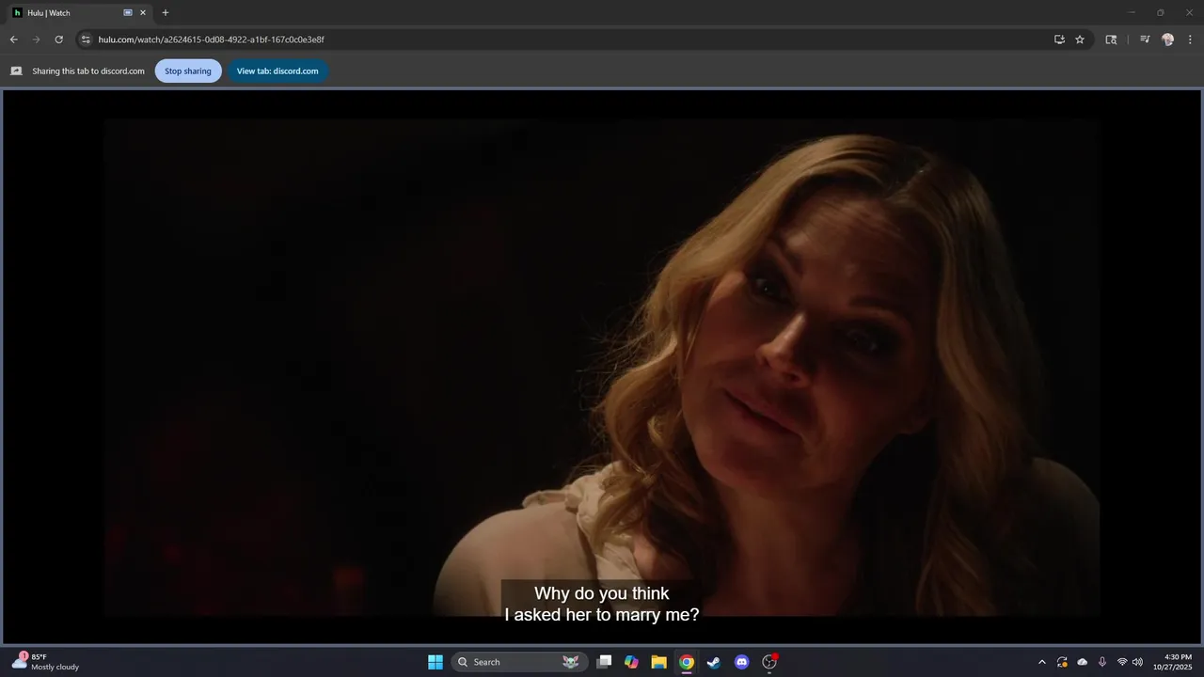Open OBS Studio from the taskbar
This screenshot has width=1204, height=677.
point(769,662)
